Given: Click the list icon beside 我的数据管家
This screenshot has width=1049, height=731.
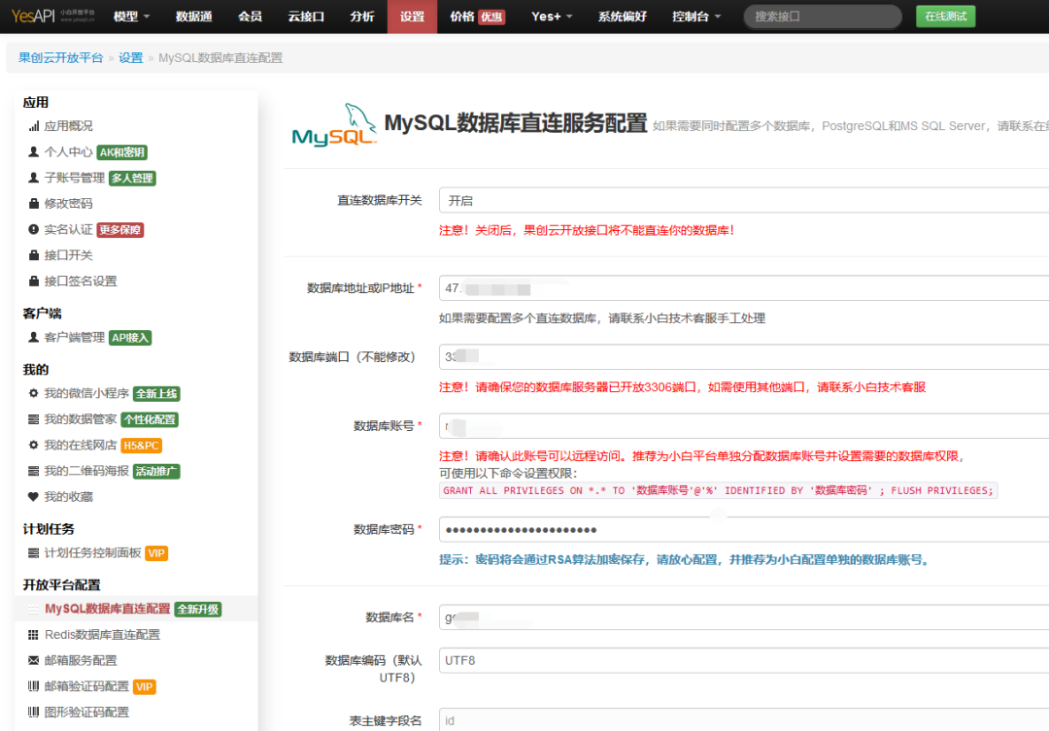Looking at the screenshot, I should click(x=33, y=419).
